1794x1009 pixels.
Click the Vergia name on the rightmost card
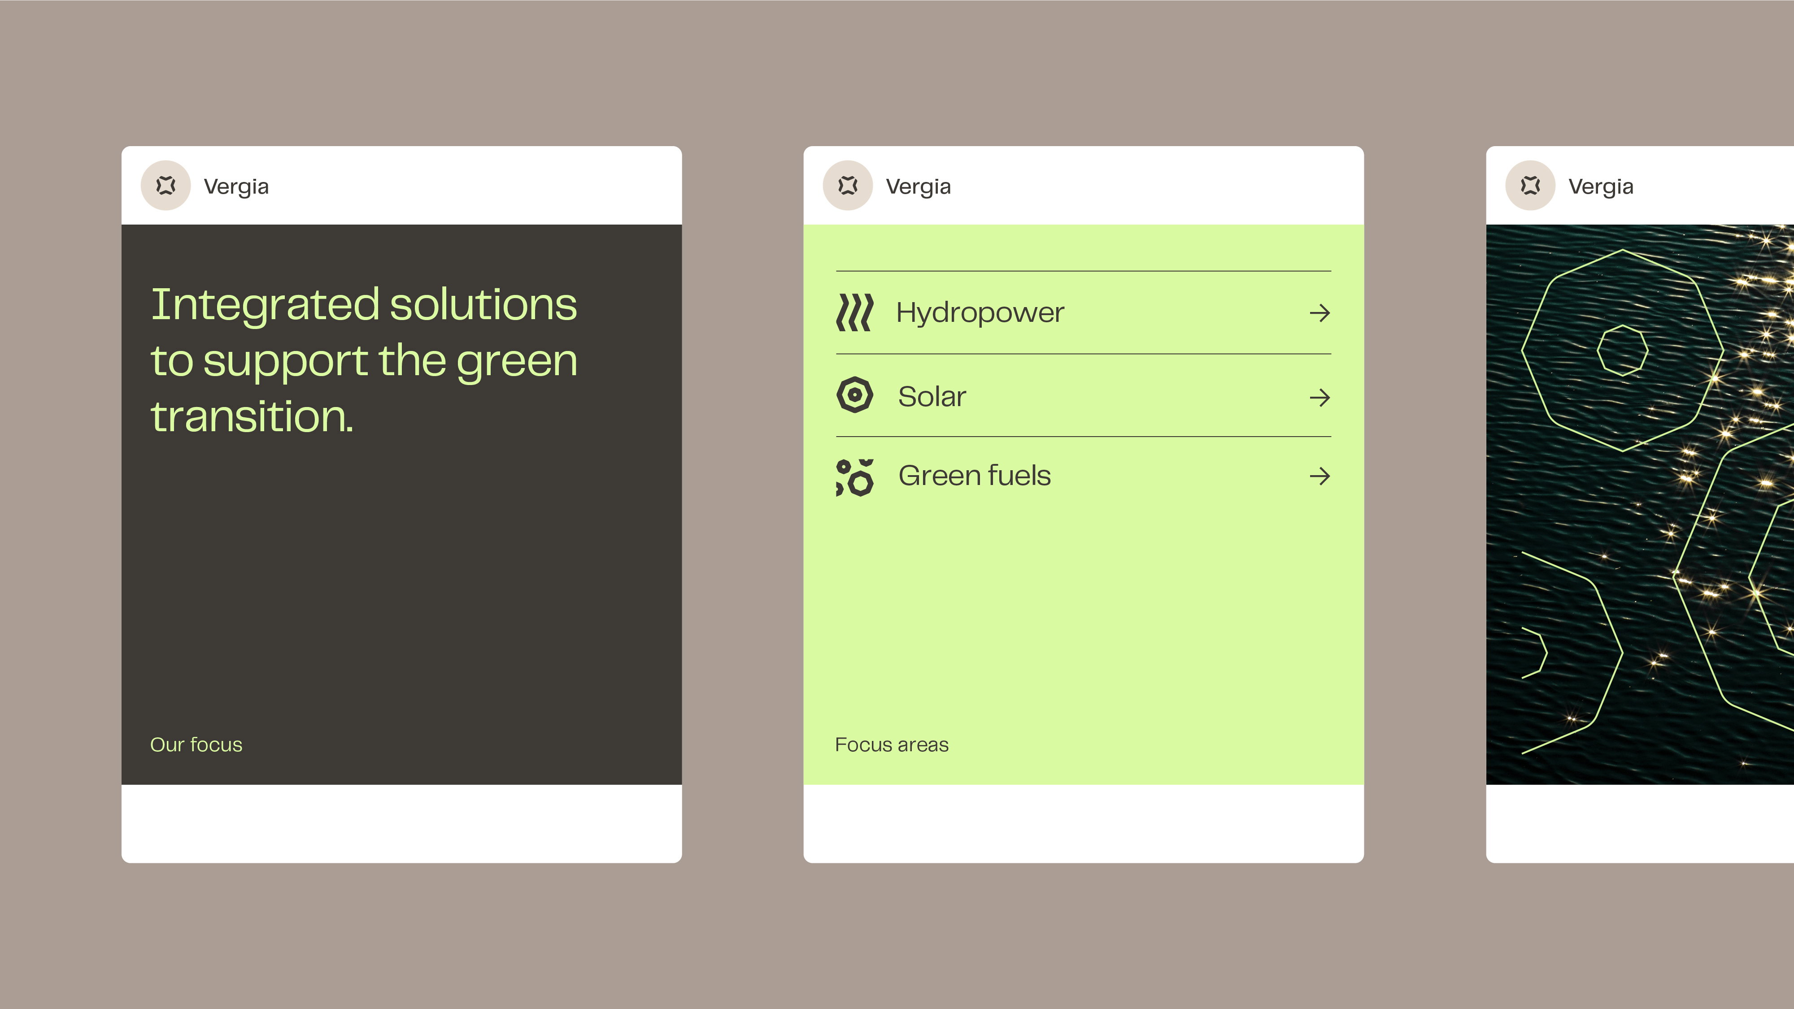pyautogui.click(x=1600, y=186)
